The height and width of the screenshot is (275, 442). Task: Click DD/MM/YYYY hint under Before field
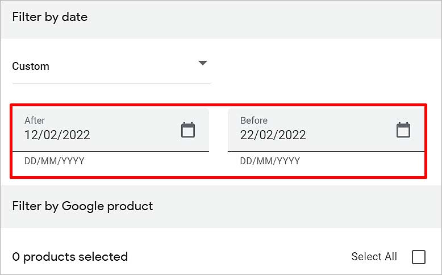click(x=270, y=161)
